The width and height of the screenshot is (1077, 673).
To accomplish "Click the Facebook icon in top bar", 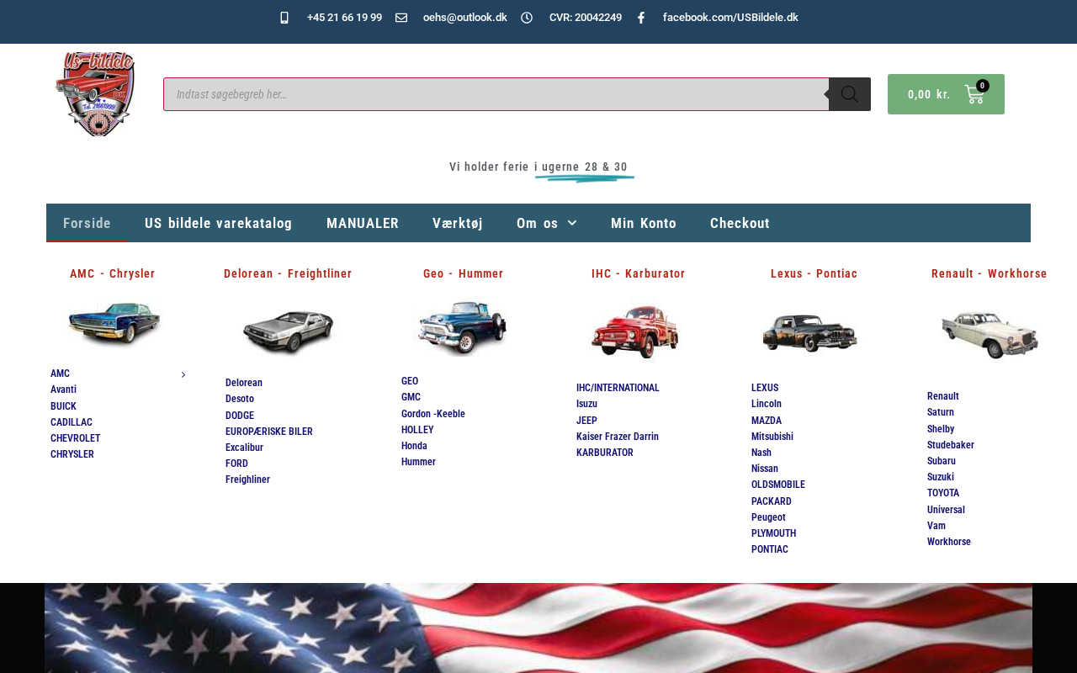I will (640, 18).
